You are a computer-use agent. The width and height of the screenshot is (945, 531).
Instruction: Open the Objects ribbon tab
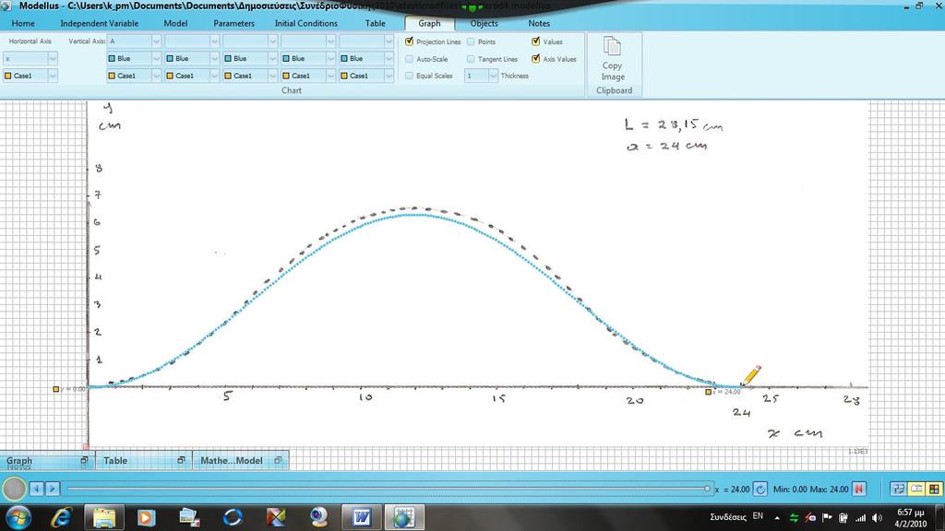point(484,23)
